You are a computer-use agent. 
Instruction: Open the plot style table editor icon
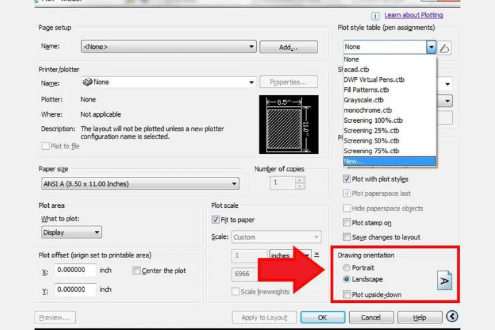[x=444, y=48]
